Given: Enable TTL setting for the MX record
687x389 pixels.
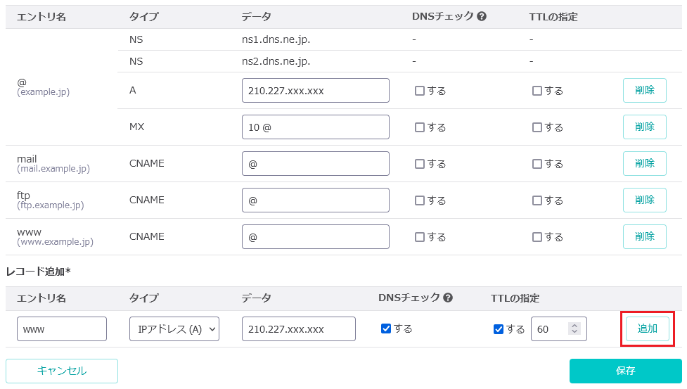Looking at the screenshot, I should (537, 127).
